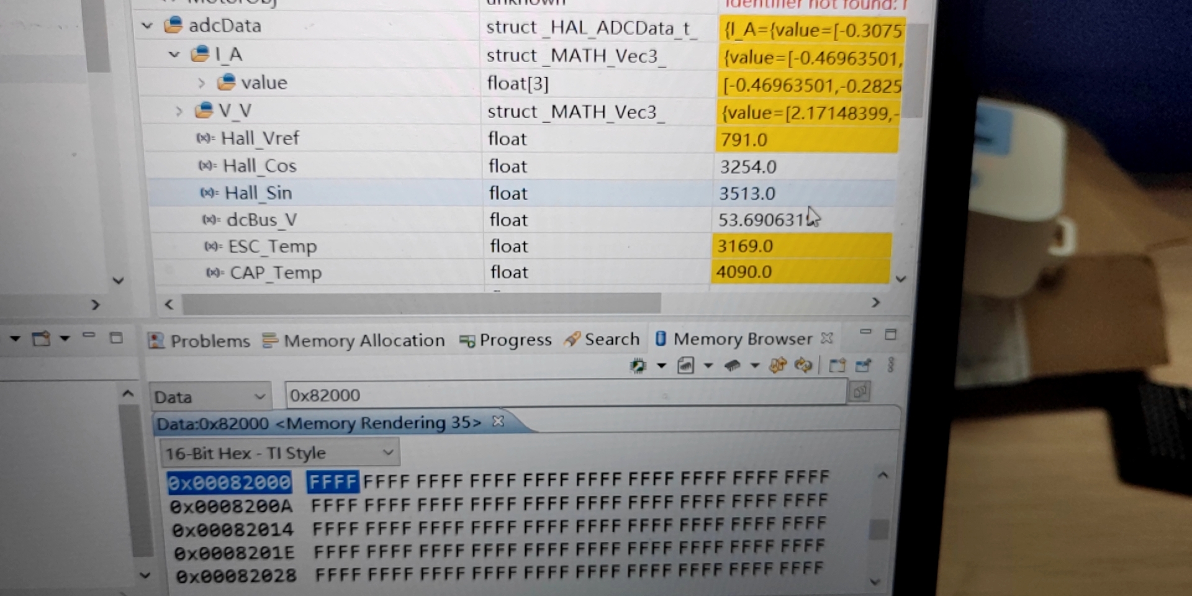
Task: Click the CAP_Temp variable icon
Action: [215, 273]
